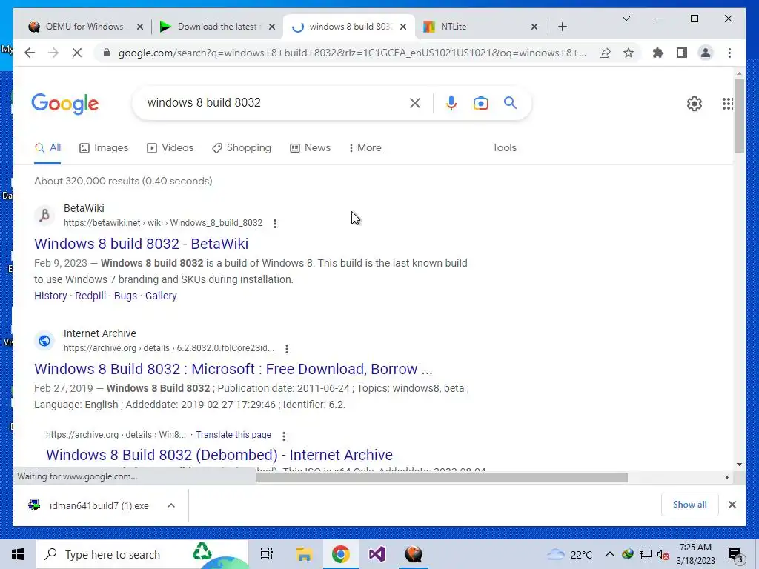This screenshot has width=759, height=569.
Task: Open idman641build7 (1).exe download
Action: [x=90, y=505]
